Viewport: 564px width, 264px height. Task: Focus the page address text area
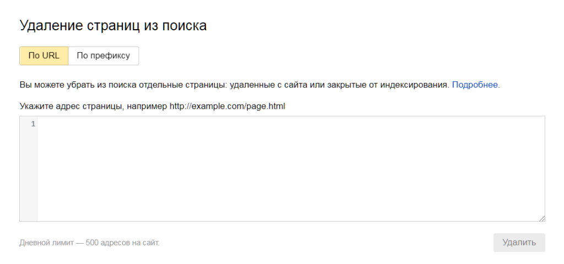click(291, 168)
